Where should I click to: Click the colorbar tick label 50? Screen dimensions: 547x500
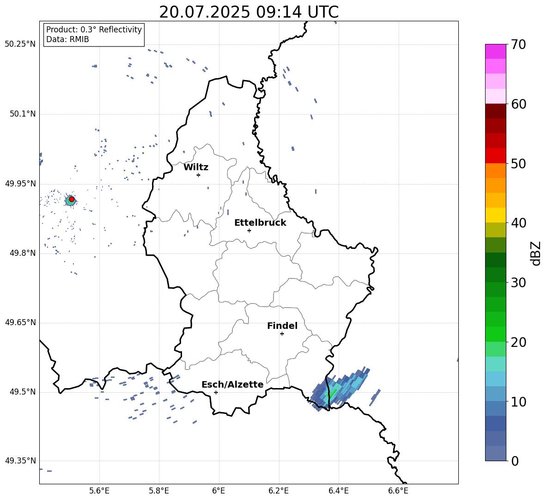click(x=518, y=163)
